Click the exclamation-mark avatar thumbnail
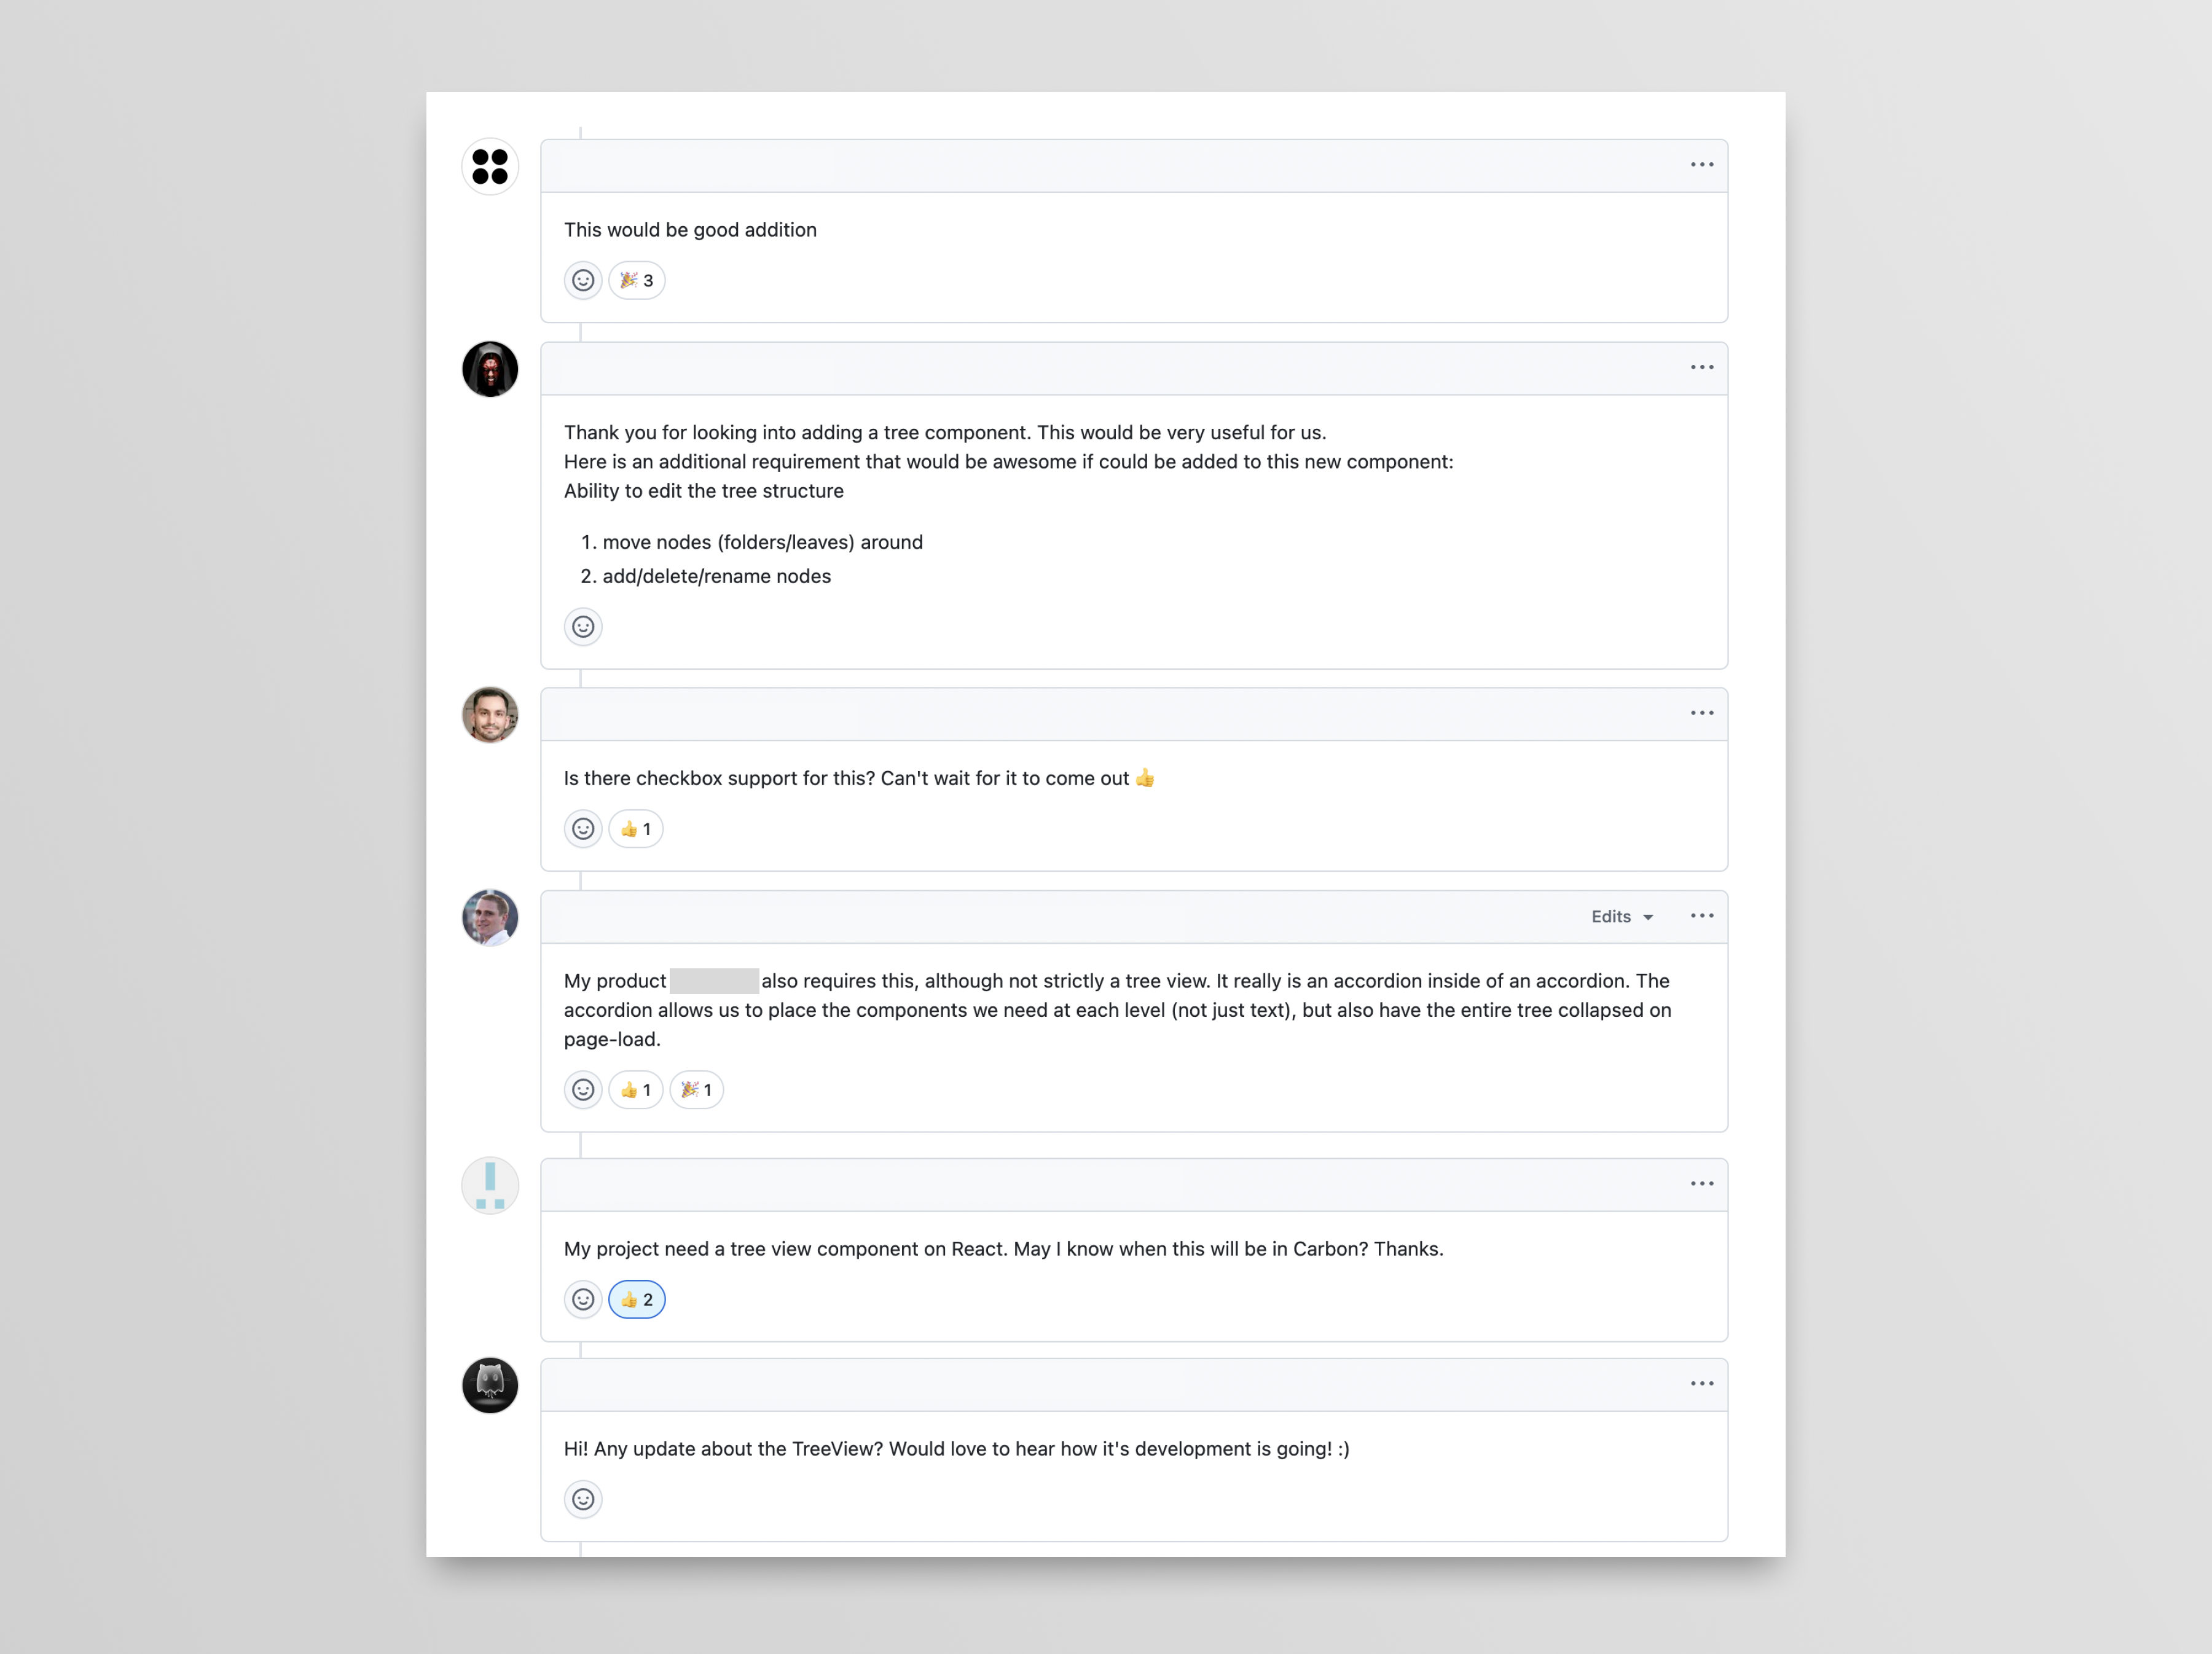 pos(489,1185)
